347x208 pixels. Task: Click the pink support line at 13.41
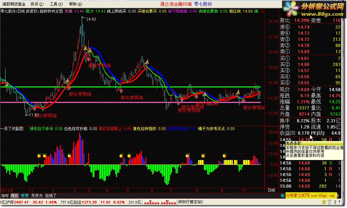[x=131, y=102]
